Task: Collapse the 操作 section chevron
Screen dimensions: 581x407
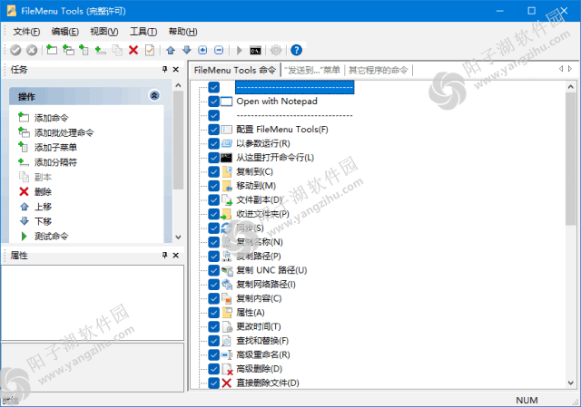Action: tap(154, 95)
